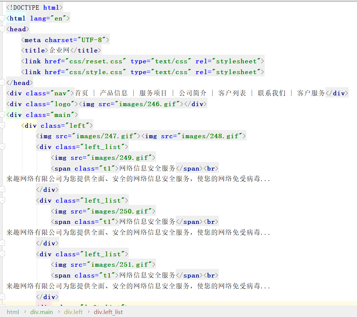Click the nav text 公司简介

coord(192,93)
